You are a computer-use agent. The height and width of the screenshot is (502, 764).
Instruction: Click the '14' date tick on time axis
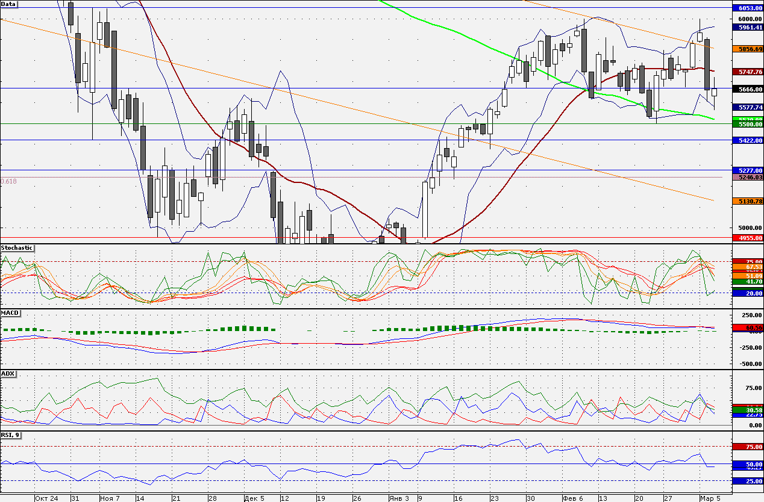(140, 498)
